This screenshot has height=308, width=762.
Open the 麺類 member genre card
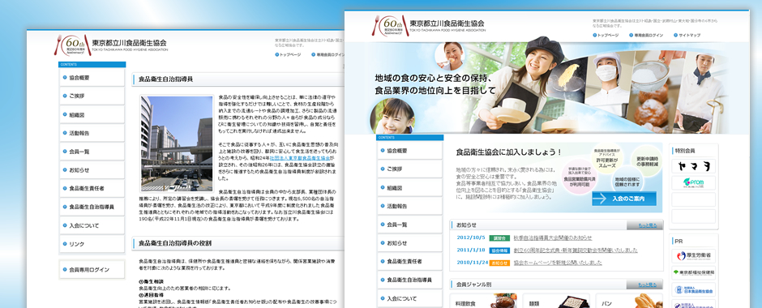tap(556, 301)
